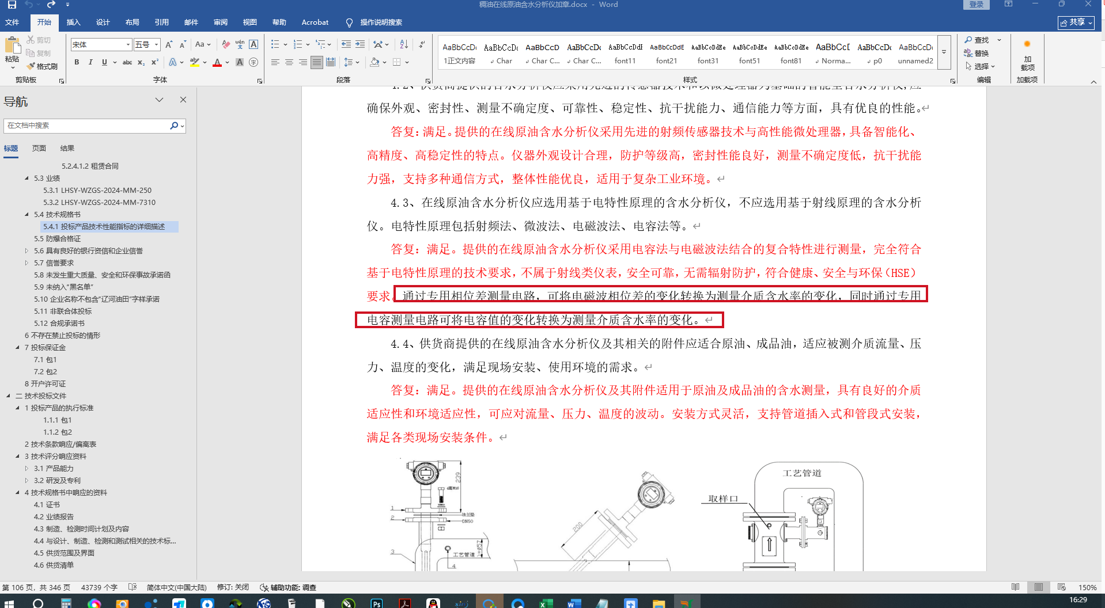Apply the red font color
Viewport: 1105px width, 608px height.
[217, 62]
